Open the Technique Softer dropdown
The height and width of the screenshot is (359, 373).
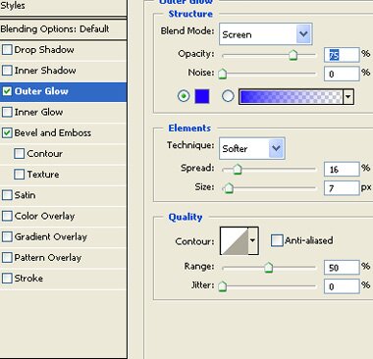click(251, 148)
